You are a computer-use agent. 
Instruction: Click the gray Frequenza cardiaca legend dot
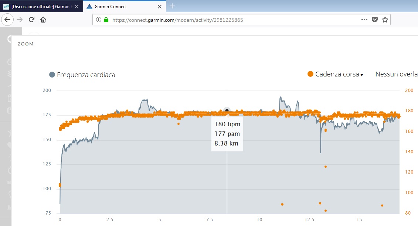52,75
